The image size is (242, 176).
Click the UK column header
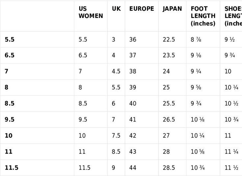tap(116, 9)
